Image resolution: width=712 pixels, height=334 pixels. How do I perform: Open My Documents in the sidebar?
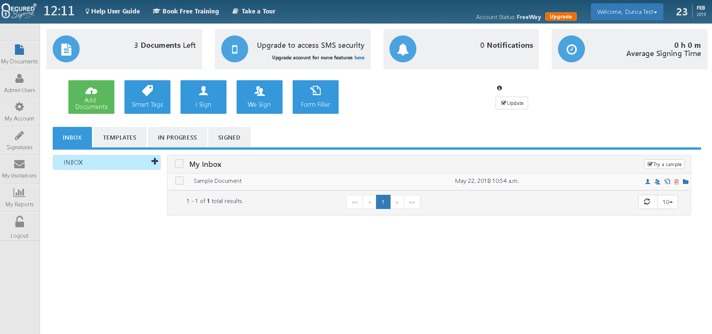point(19,54)
